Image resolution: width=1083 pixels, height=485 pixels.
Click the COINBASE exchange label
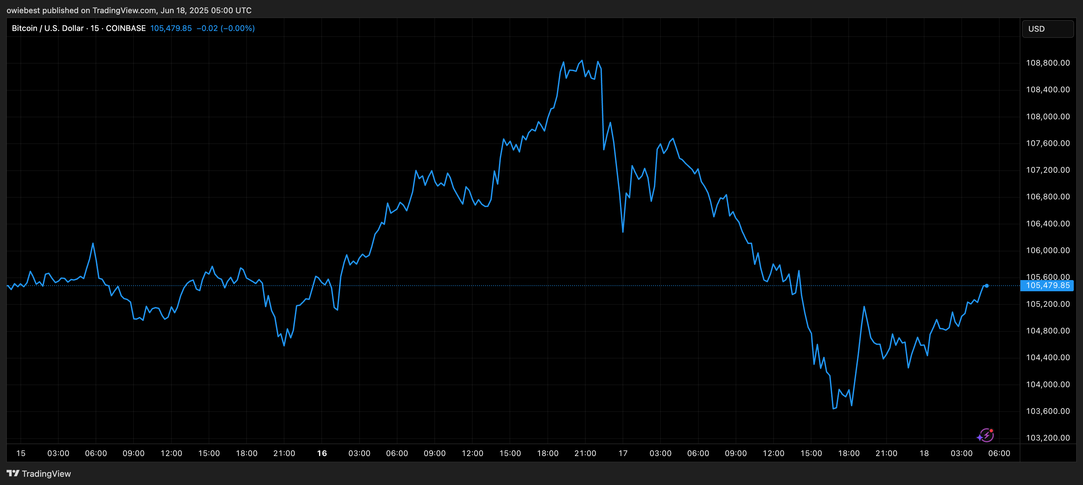(126, 28)
